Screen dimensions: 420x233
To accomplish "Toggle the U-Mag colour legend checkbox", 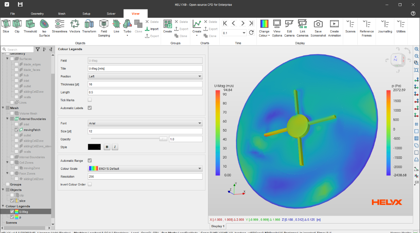I will click(x=12, y=212).
